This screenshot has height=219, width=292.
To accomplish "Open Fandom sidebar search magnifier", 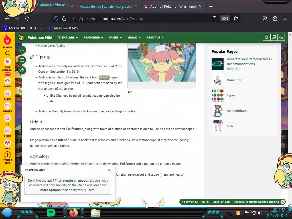I will 7,53.
